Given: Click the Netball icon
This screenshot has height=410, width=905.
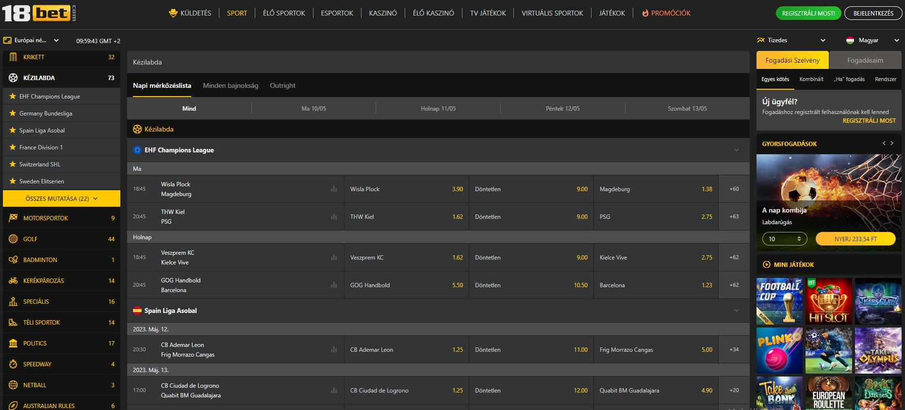Looking at the screenshot, I should [x=13, y=385].
